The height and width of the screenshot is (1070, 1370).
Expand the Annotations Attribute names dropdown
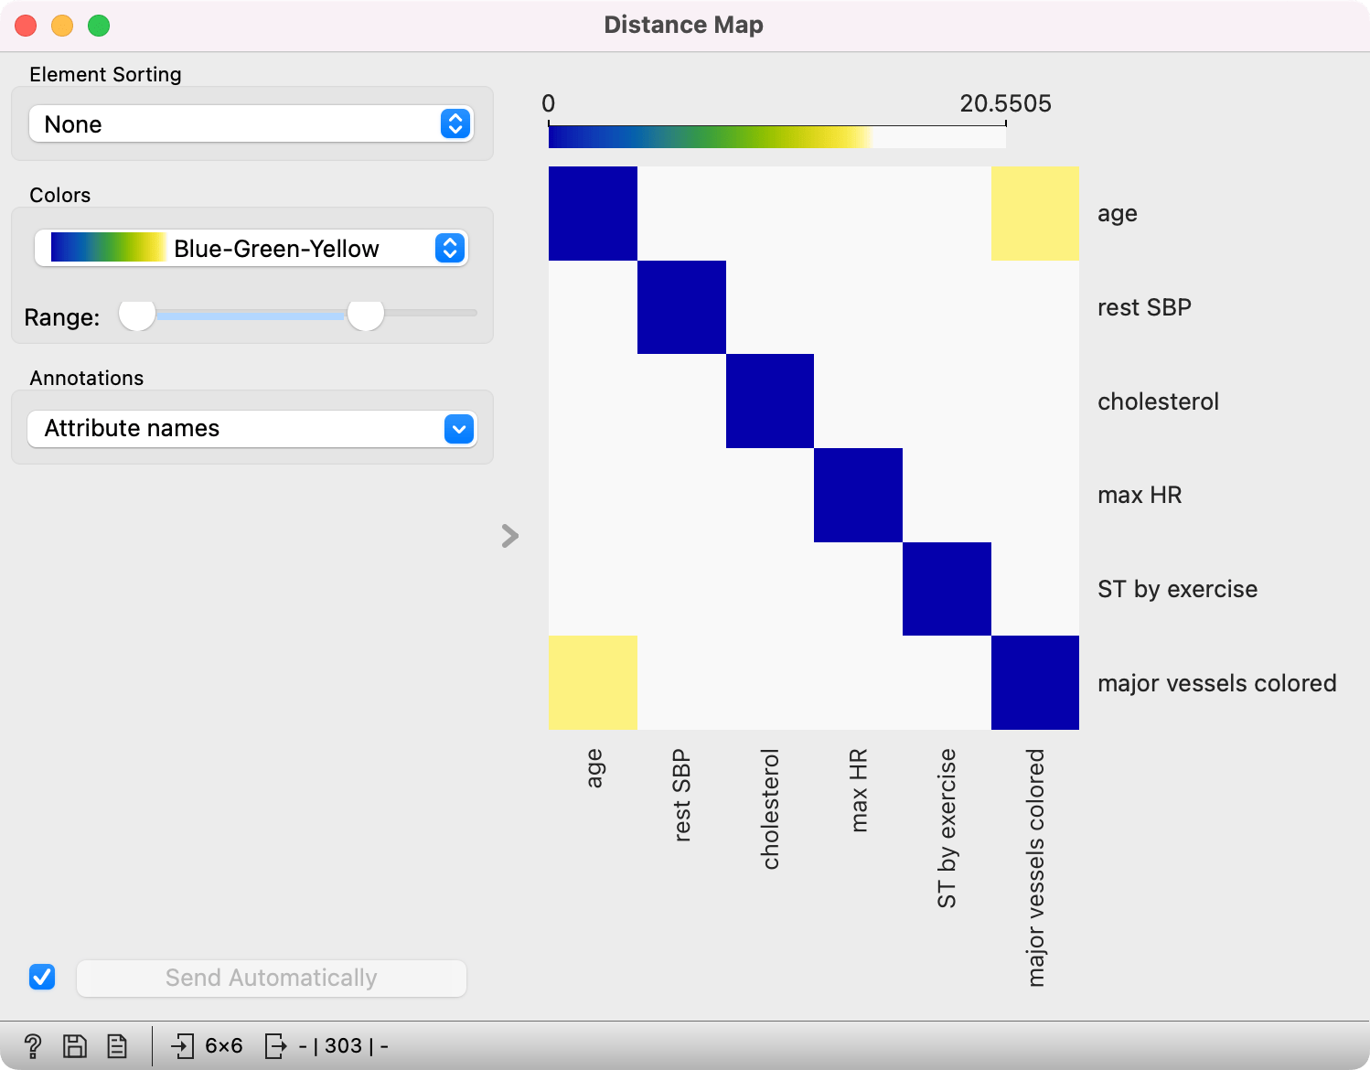[x=251, y=429]
